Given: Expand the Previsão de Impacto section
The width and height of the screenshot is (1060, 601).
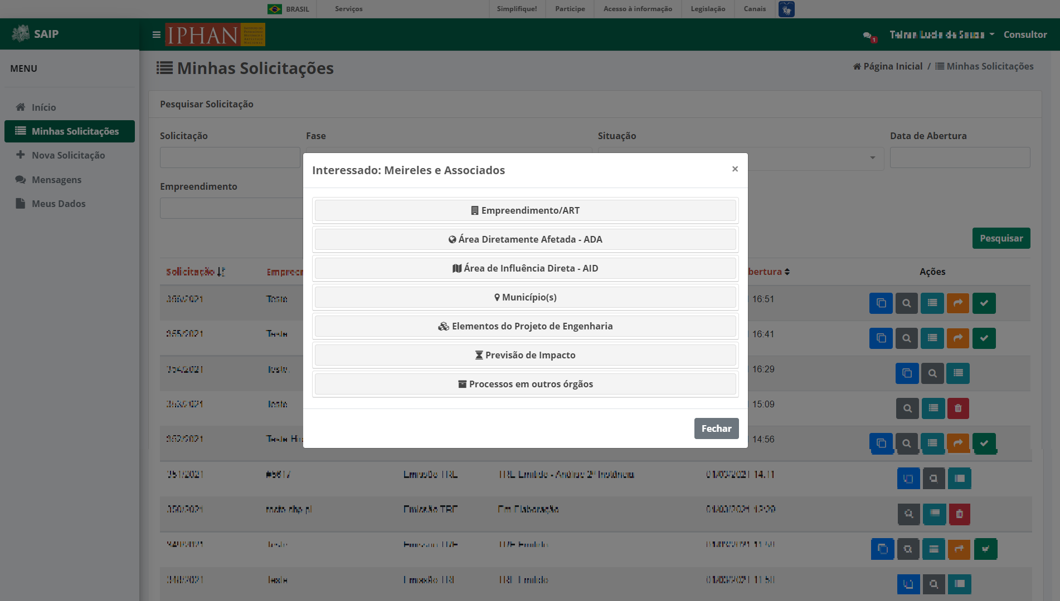Looking at the screenshot, I should pyautogui.click(x=526, y=355).
